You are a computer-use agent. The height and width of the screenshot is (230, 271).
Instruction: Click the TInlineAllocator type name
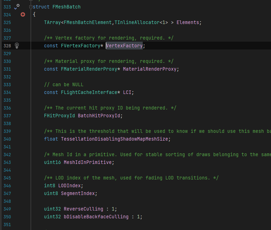137,23
